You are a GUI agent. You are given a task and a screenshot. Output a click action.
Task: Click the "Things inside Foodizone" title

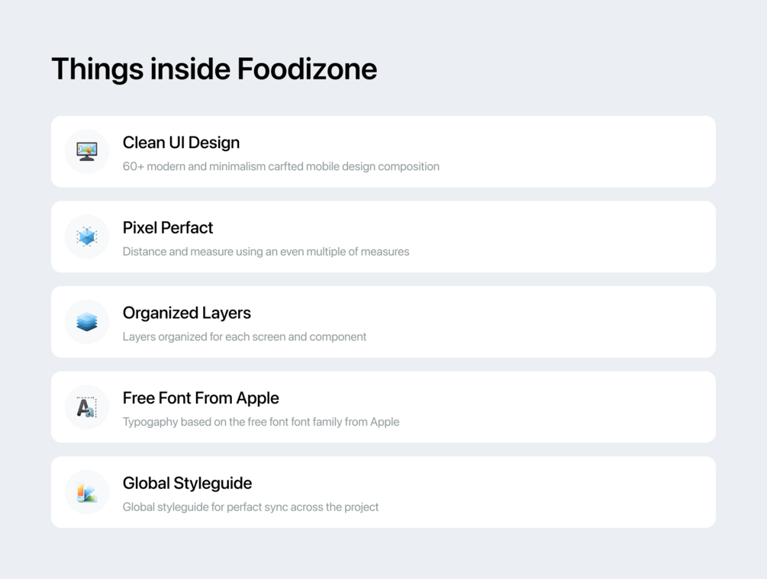point(214,69)
